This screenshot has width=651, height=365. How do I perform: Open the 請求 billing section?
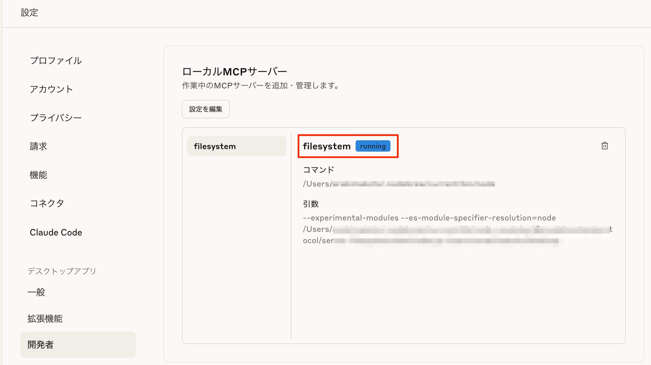point(38,146)
